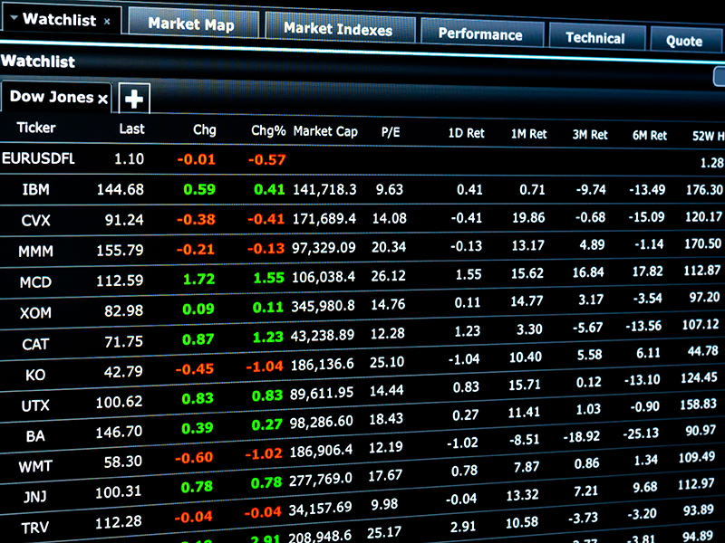Viewport: 725px width, 543px height.
Task: Click CVX P/E value 14.08
Action: pos(390,218)
